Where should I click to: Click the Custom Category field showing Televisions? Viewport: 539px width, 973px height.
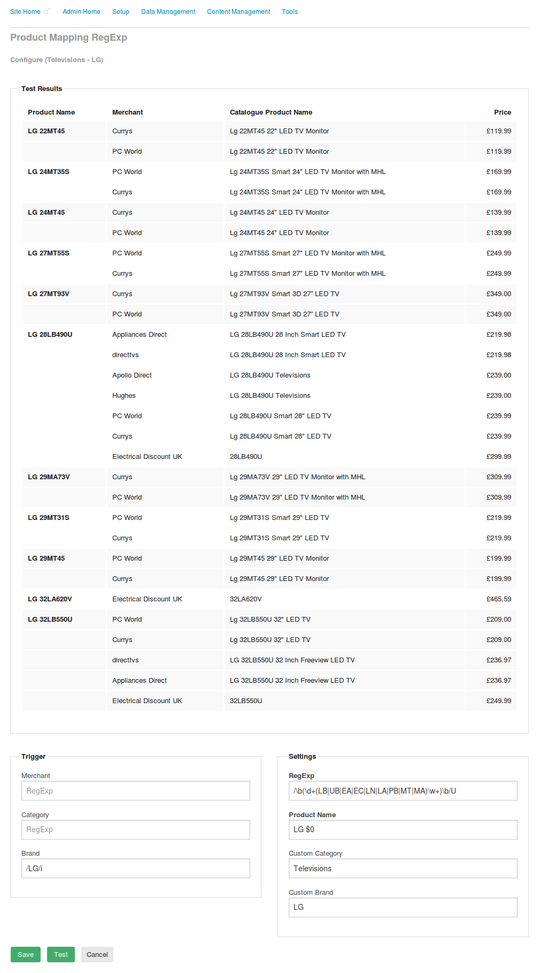(x=403, y=868)
